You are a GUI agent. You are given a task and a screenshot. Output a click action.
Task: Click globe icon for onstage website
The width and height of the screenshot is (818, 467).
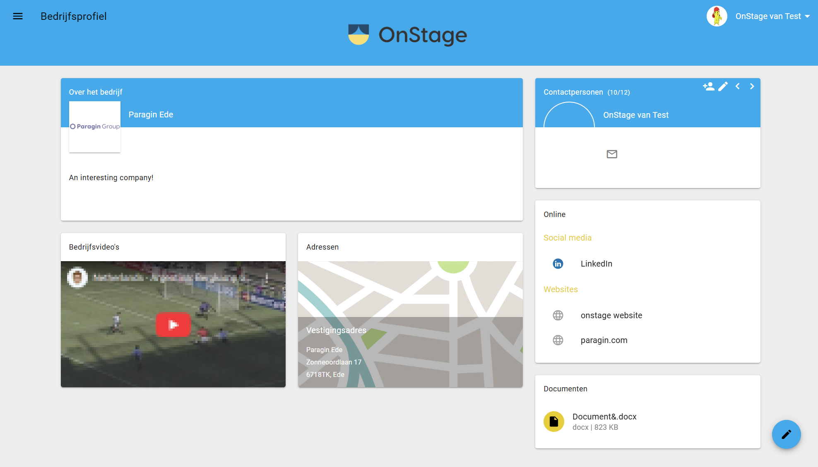point(558,315)
